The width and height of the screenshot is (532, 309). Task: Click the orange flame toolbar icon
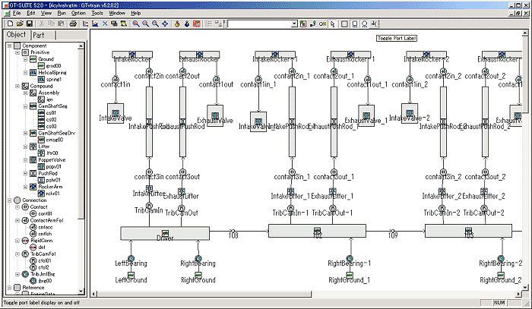pos(177,24)
